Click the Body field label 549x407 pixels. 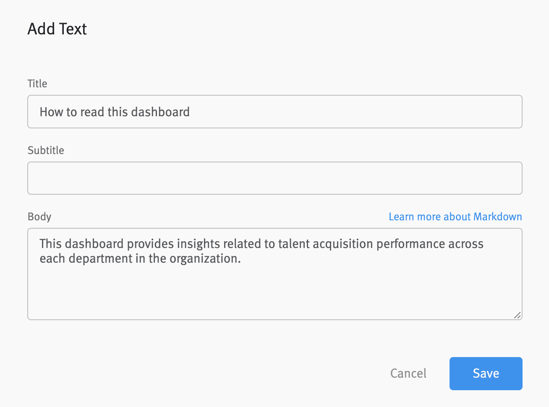tap(39, 217)
